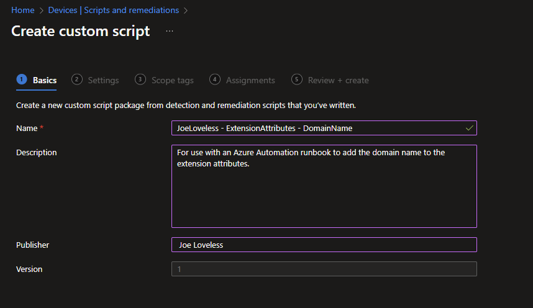The height and width of the screenshot is (308, 533).
Task: Jump to the Assignments tab
Action: pos(250,80)
